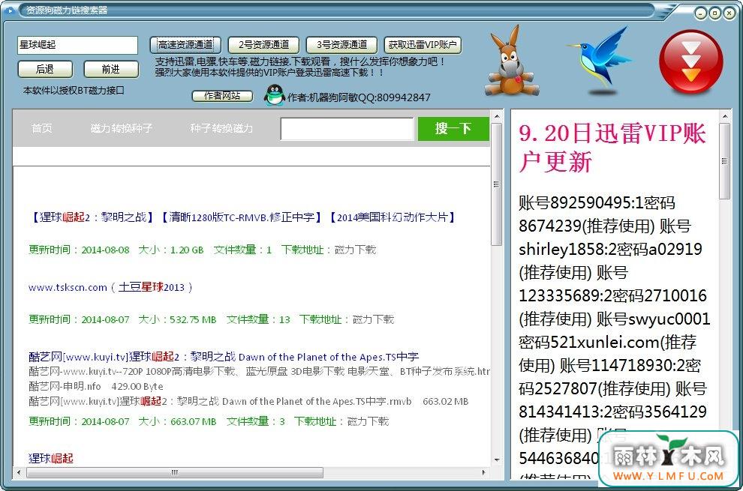
Task: Click the 本软件以授权BT磁力接口 label
Action: pos(74,91)
